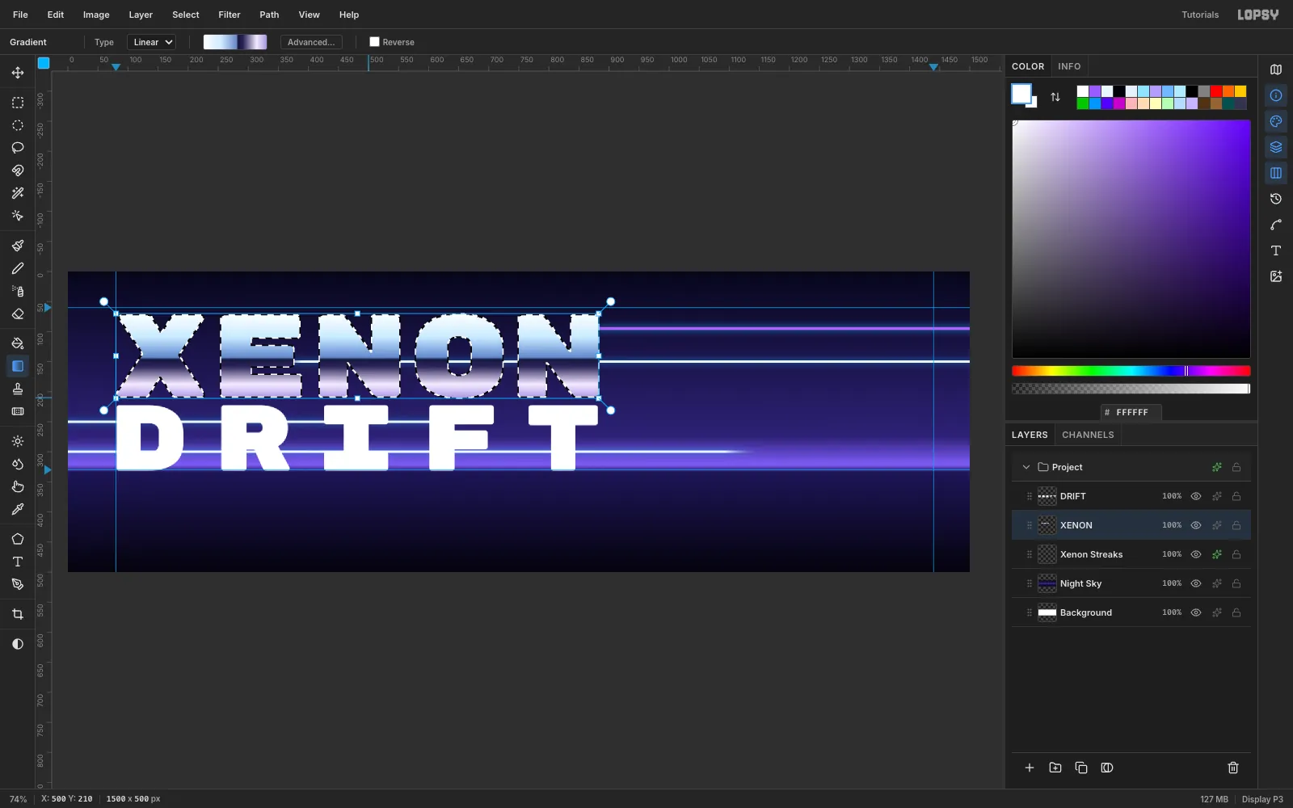Toggle effects on Xenon Streaks layer
Screen dimensions: 1293x808
pyautogui.click(x=1217, y=554)
